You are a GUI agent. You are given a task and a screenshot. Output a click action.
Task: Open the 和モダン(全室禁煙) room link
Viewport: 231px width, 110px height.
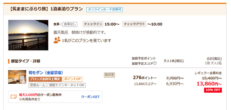(x=46, y=73)
